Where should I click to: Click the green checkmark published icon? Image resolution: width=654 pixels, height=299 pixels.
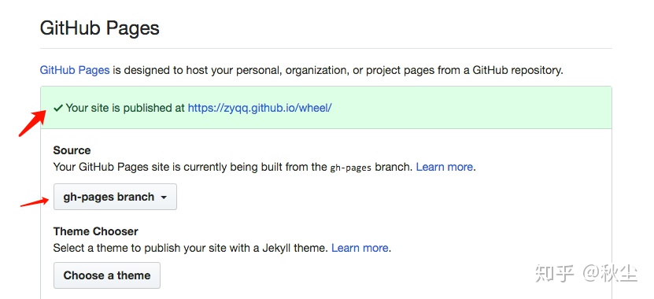(58, 109)
